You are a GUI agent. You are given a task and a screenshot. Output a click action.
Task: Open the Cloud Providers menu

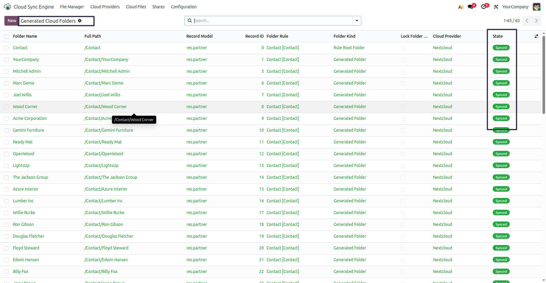[105, 7]
